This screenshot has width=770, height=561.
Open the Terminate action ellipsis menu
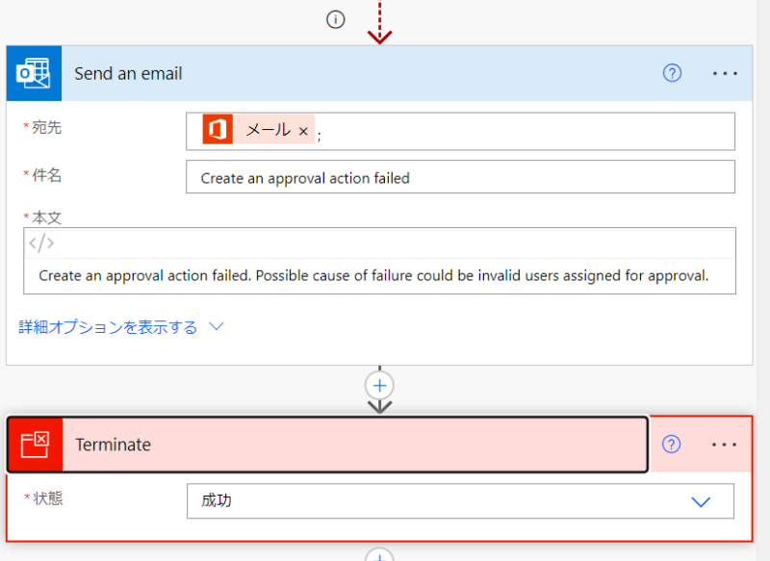[725, 444]
